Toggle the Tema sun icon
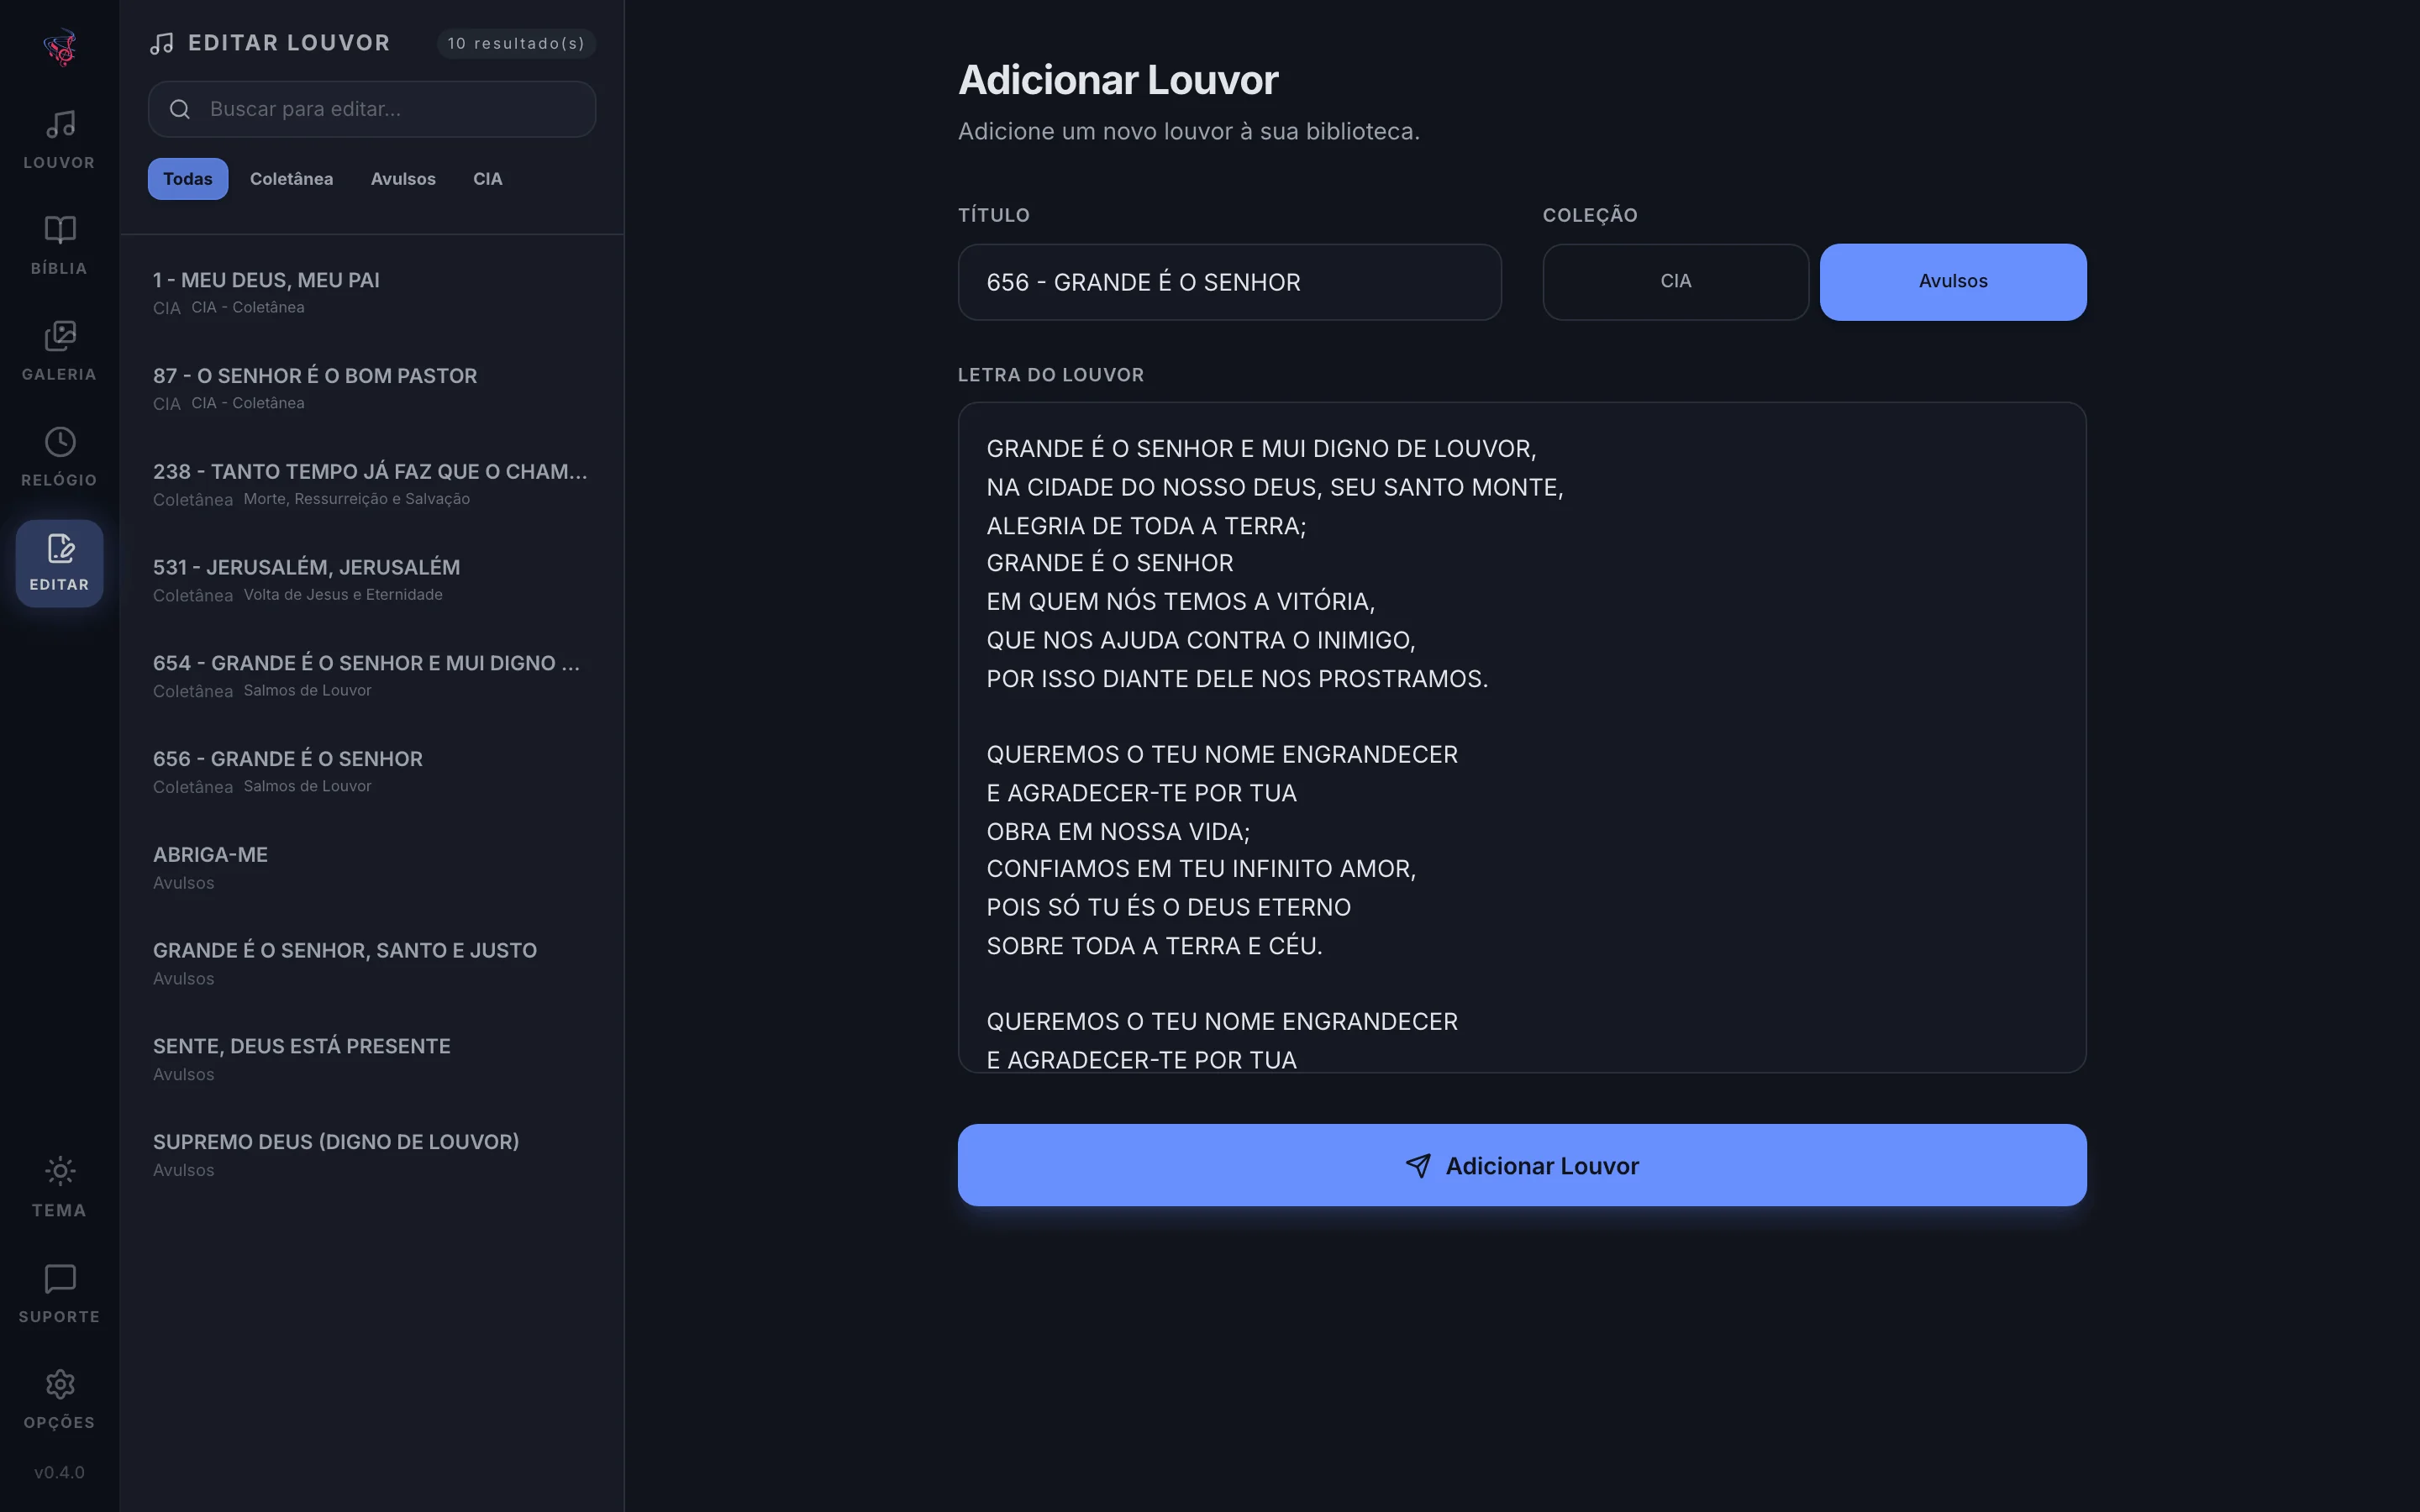Screen dimensions: 2420x1512 click(59, 1187)
